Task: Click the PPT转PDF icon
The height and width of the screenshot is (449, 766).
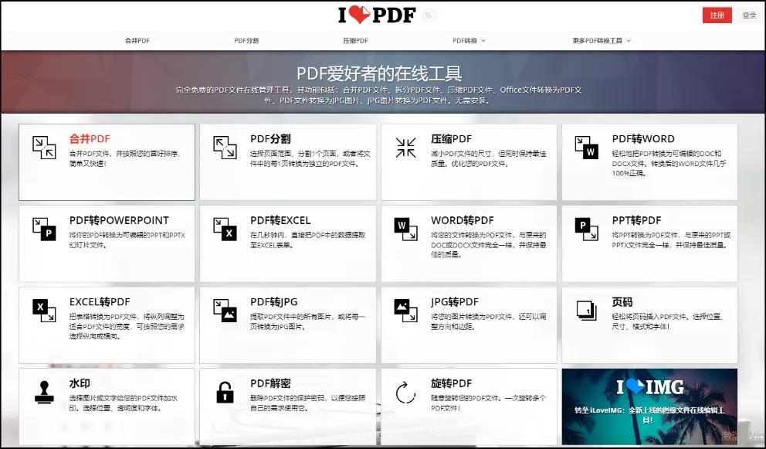Action: tap(586, 229)
